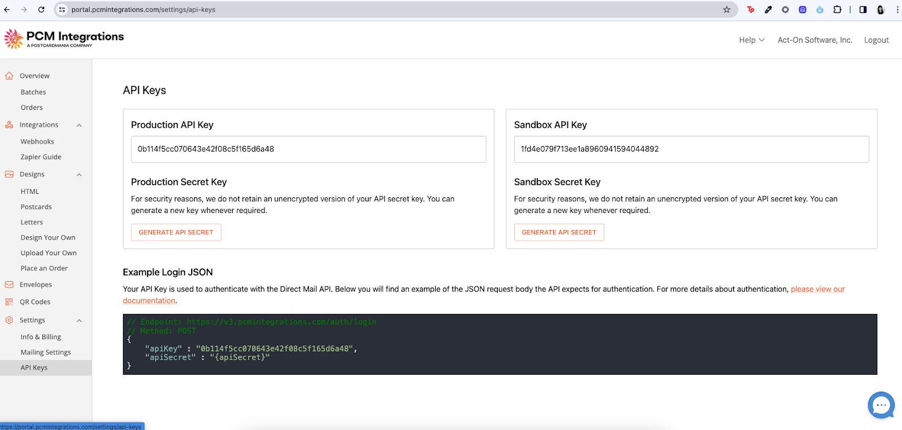Go to Webhooks page

[x=37, y=141]
